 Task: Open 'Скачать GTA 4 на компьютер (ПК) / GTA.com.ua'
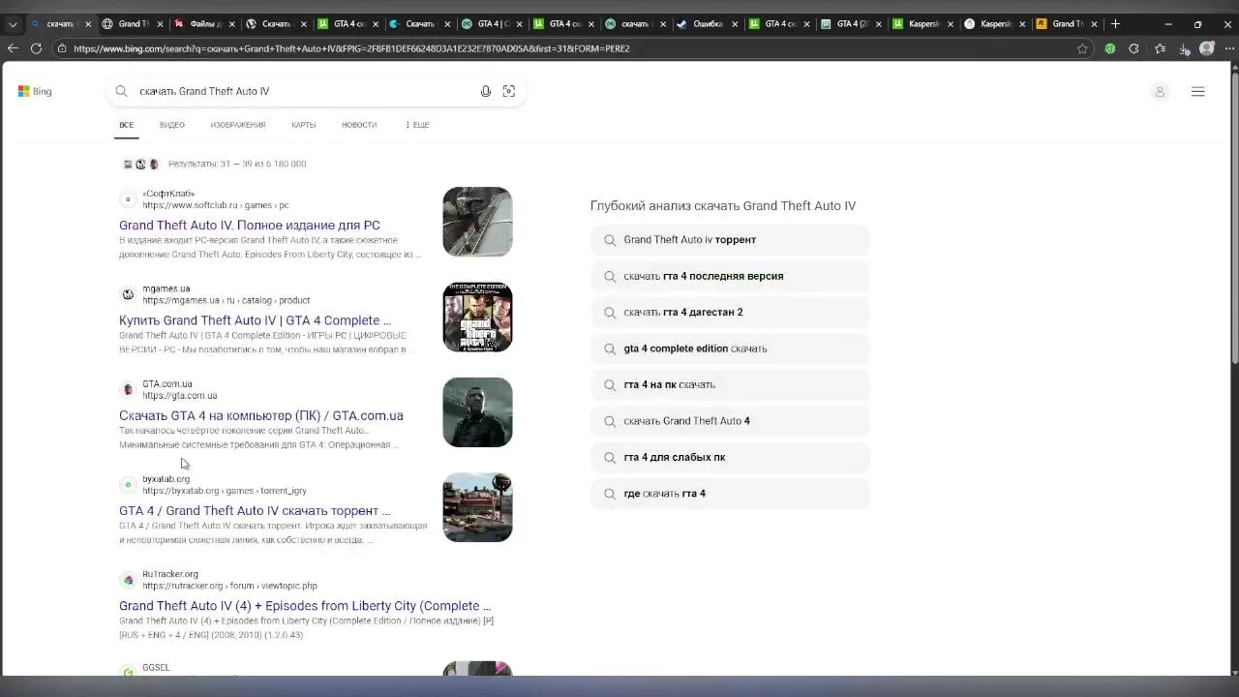pos(261,415)
